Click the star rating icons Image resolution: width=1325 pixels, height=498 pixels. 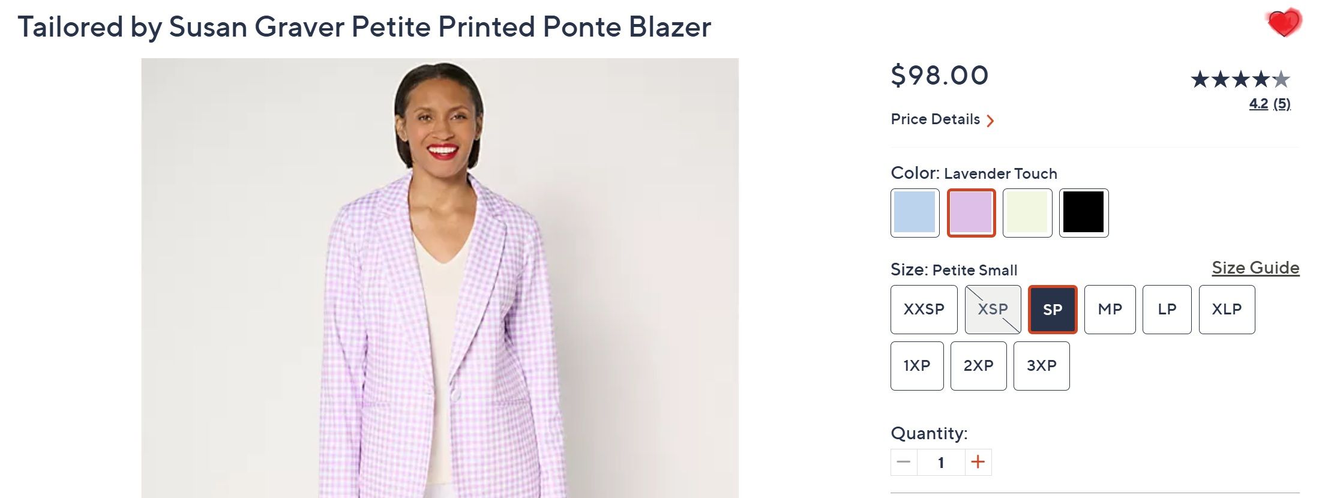coord(1240,79)
